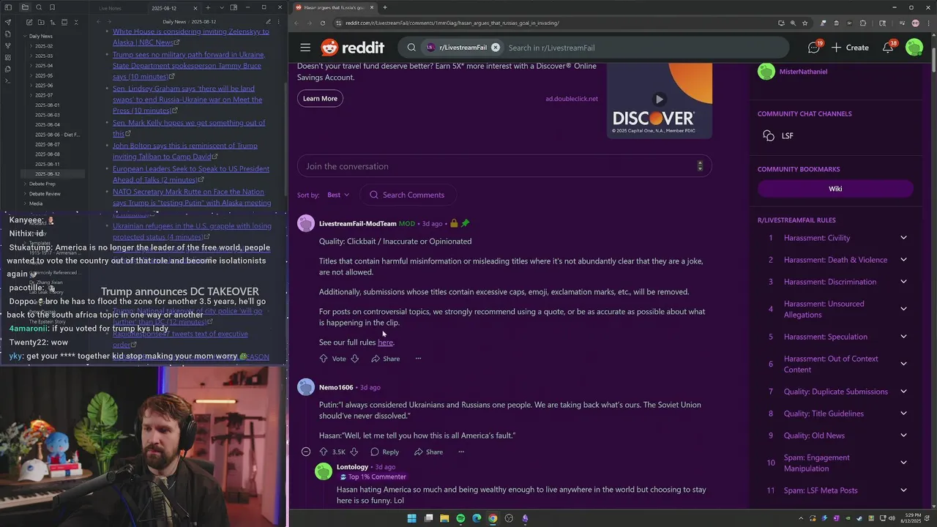Upvote the LivestreamFail-ModTeam comment
Screen dimensions: 937x527
click(324, 359)
